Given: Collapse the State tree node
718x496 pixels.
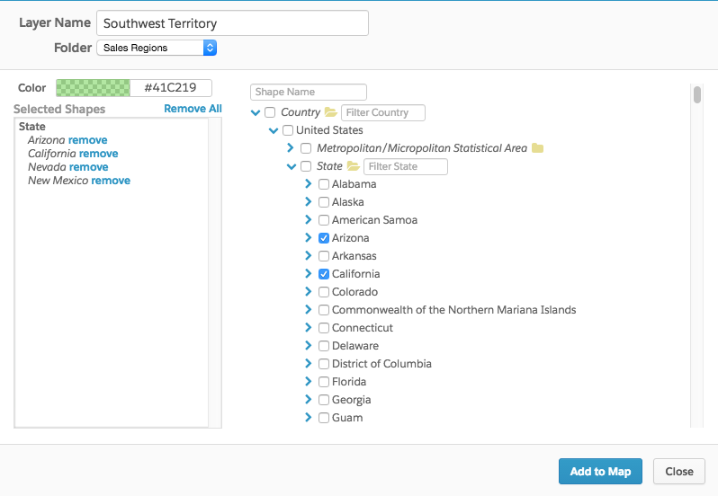Looking at the screenshot, I should pos(292,166).
